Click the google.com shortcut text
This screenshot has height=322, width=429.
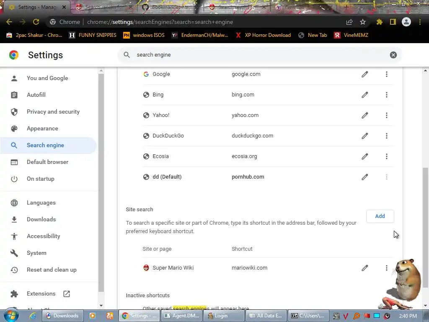pos(246,74)
